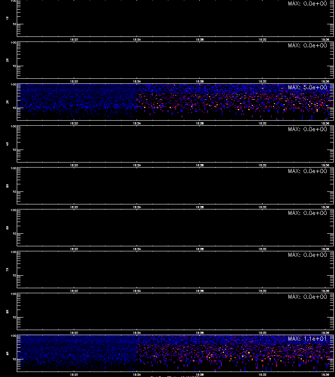Click the 100 y-axis tick label of panel 7R
This screenshot has width=335, height=377.
tap(13, 252)
